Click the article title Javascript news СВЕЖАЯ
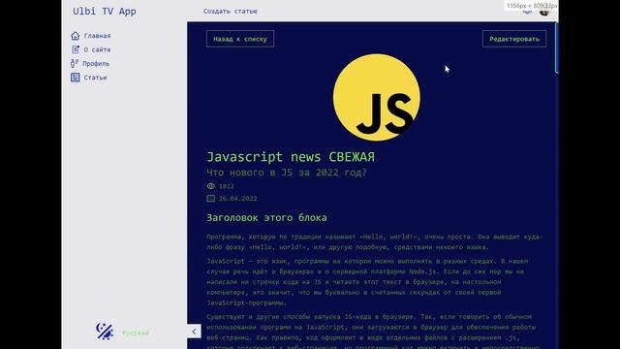This screenshot has height=349, width=620. 291,157
